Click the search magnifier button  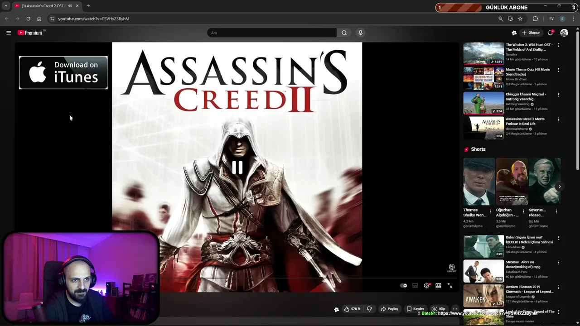click(x=344, y=33)
